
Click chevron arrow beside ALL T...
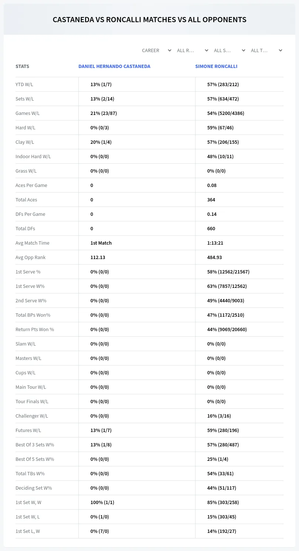(281, 50)
